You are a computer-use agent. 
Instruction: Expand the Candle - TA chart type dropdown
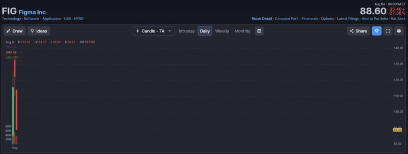pos(153,31)
